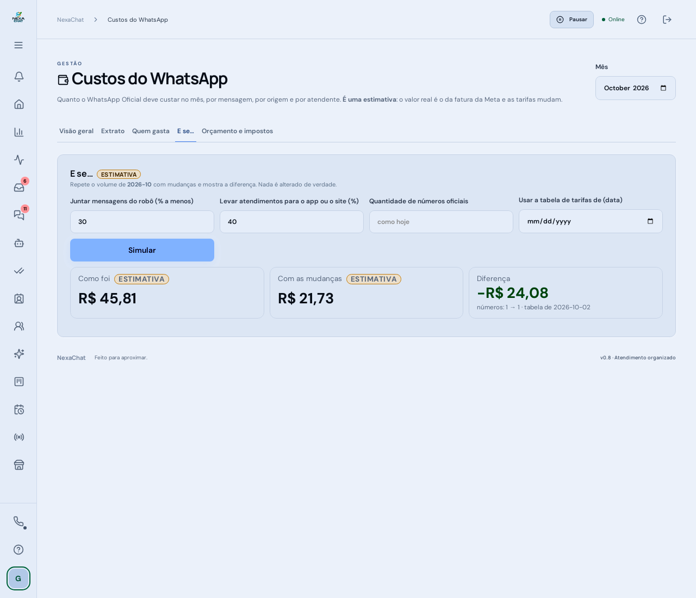Click the Quantidade de números oficiais field
The image size is (696, 598).
click(441, 222)
